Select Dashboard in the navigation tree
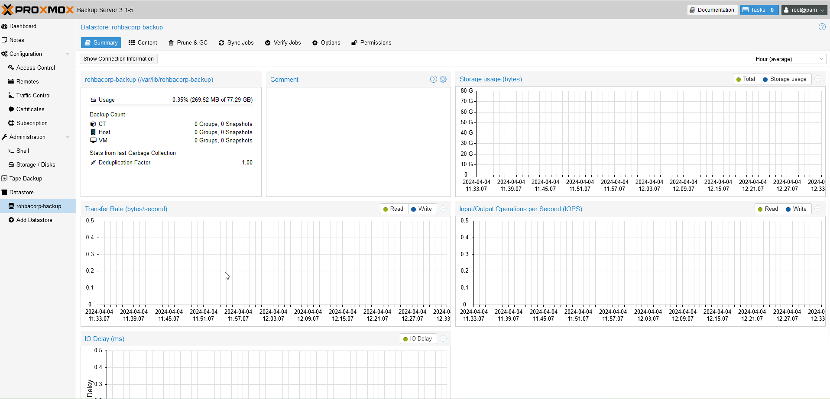This screenshot has height=399, width=830. point(38,26)
